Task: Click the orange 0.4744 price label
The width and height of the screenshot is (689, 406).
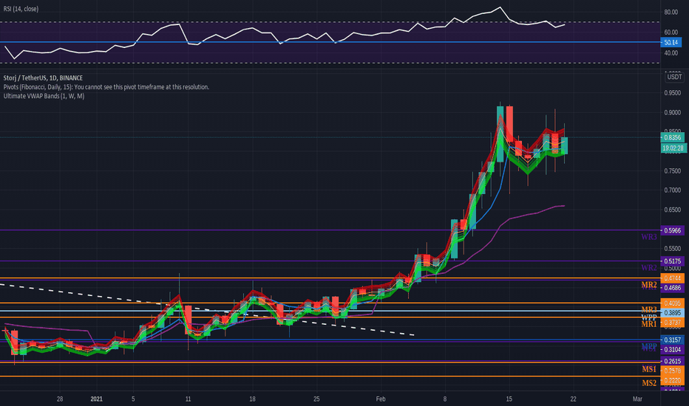Action: coord(672,278)
